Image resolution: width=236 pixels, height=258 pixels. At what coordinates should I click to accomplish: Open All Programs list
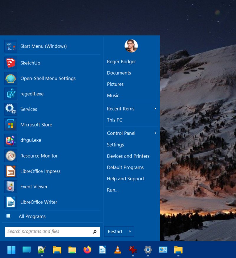pos(32,217)
